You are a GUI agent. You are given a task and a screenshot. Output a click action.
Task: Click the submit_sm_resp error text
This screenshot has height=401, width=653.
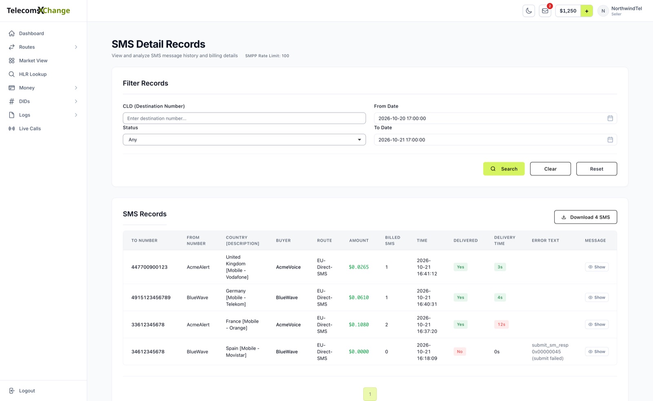point(550,352)
